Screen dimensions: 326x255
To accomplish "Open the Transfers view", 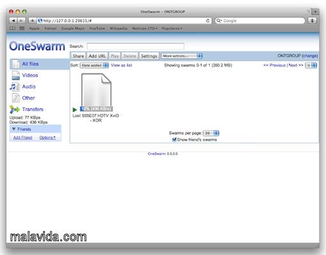I will coord(33,109).
